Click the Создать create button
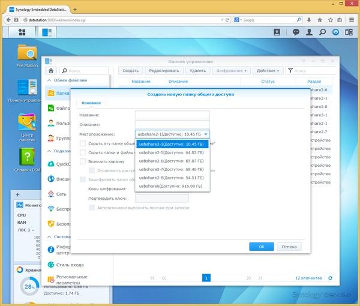 pos(130,71)
